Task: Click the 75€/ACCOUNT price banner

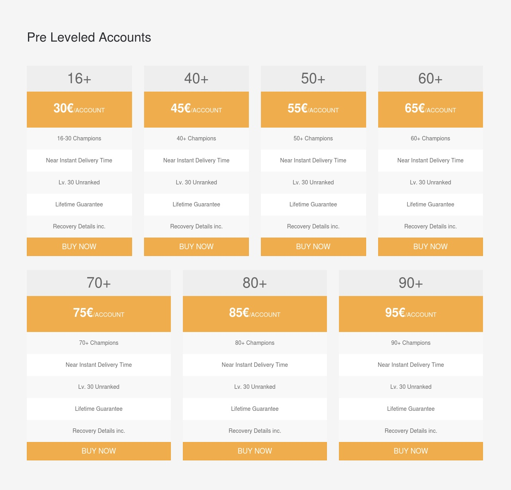Action: pos(99,314)
